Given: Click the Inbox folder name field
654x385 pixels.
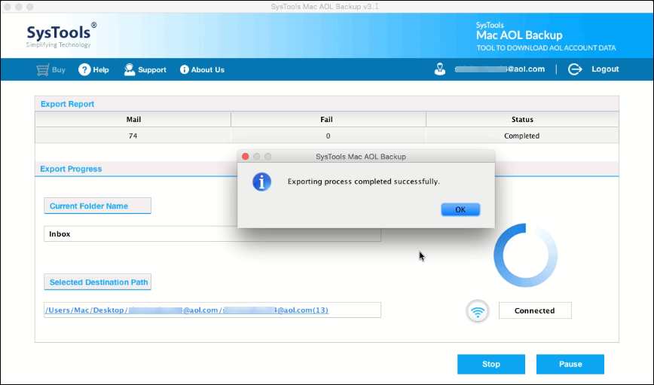Looking at the screenshot, I should pos(212,234).
